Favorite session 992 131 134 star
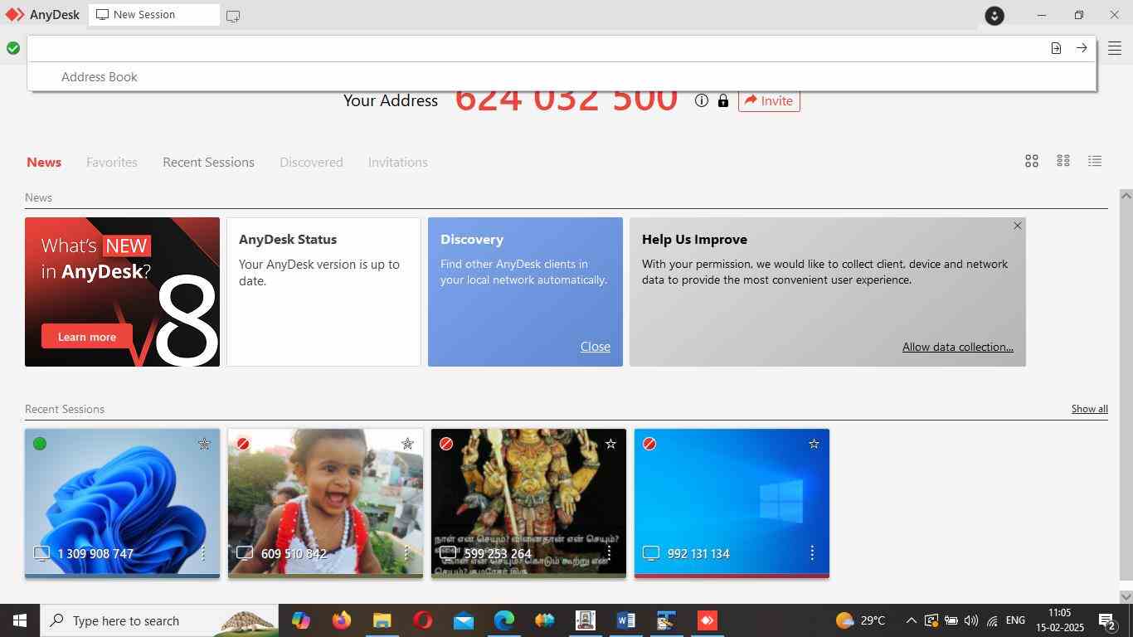Viewport: 1133px width, 637px height. point(814,444)
